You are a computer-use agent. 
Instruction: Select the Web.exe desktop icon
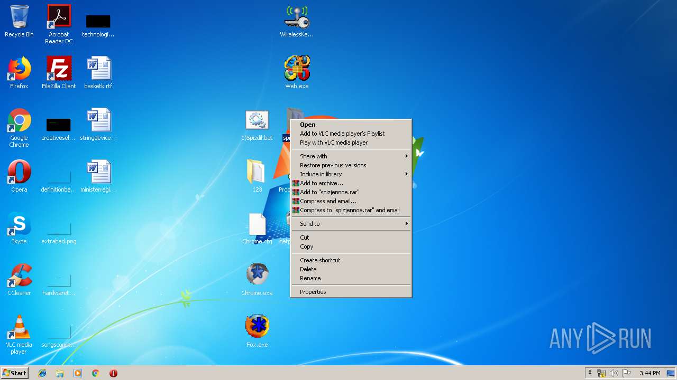coord(297,73)
